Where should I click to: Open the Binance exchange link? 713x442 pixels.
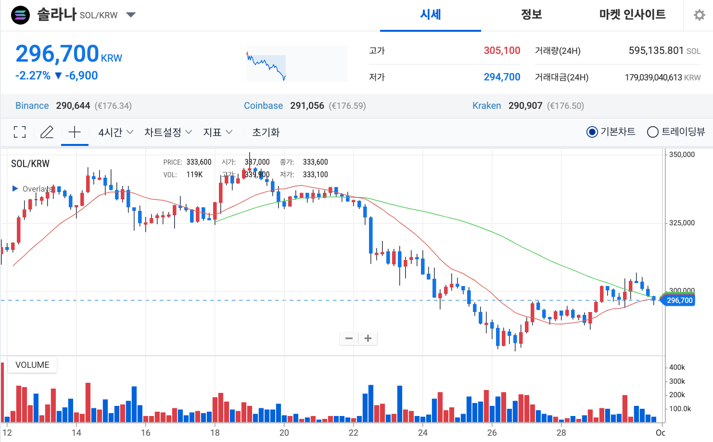click(32, 105)
